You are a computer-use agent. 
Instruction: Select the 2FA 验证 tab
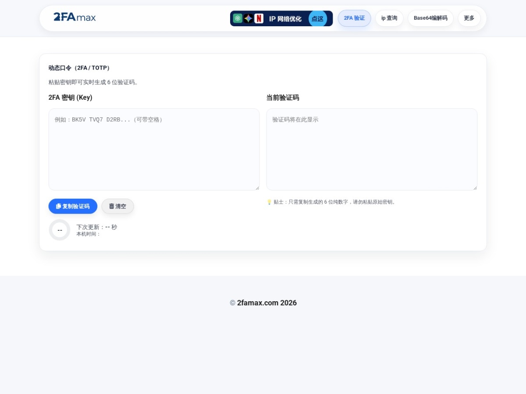(x=354, y=18)
